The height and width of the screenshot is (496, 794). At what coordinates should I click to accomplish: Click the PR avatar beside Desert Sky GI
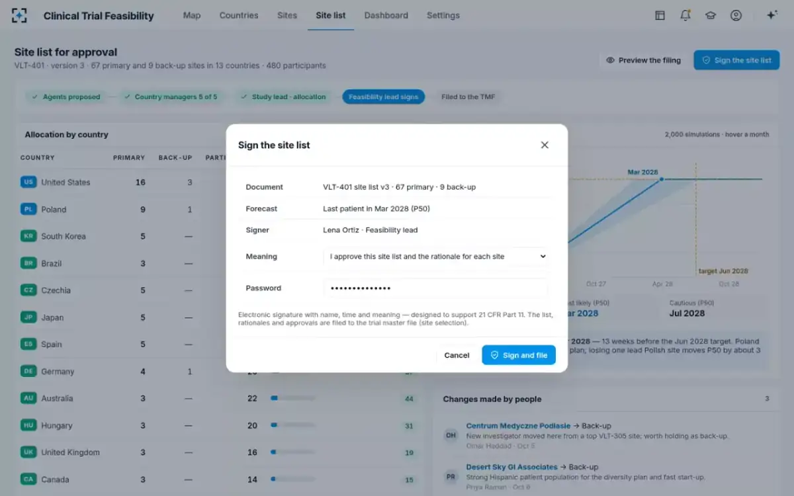[x=451, y=476]
